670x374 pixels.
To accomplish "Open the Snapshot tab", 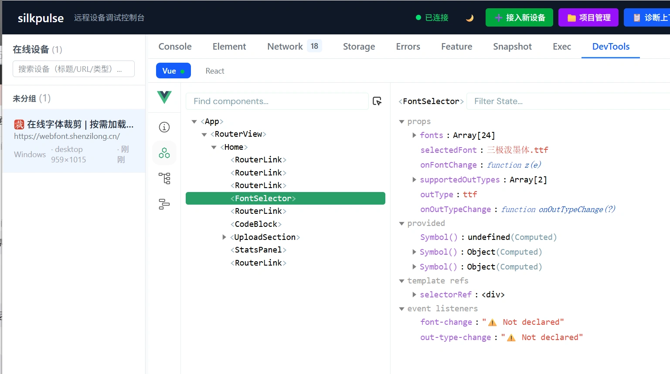I will [512, 47].
